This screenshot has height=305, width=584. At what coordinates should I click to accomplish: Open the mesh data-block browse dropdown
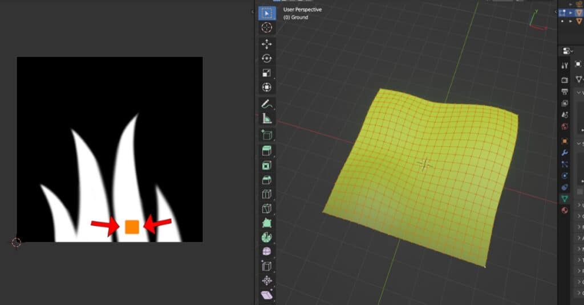point(579,79)
